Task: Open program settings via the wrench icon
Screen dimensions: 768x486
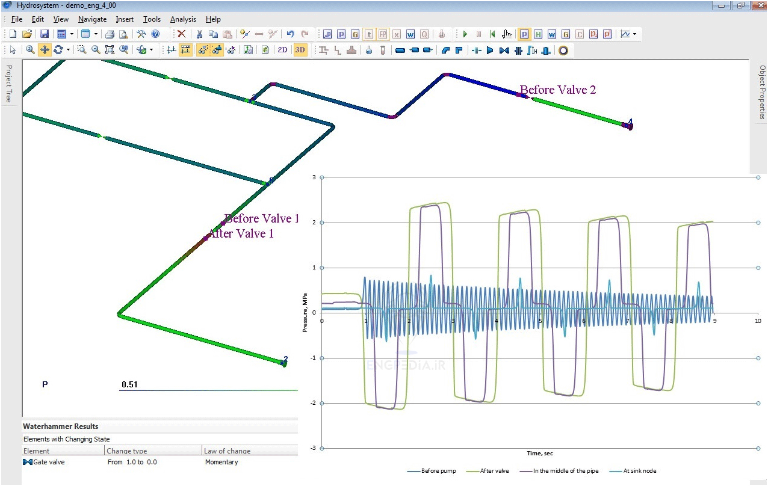Action: [x=142, y=34]
